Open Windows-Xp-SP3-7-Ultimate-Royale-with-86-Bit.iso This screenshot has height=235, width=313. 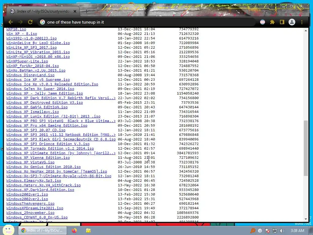click(x=59, y=176)
